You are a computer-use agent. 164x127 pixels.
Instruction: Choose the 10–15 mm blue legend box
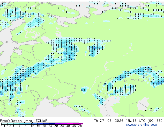point(34,124)
